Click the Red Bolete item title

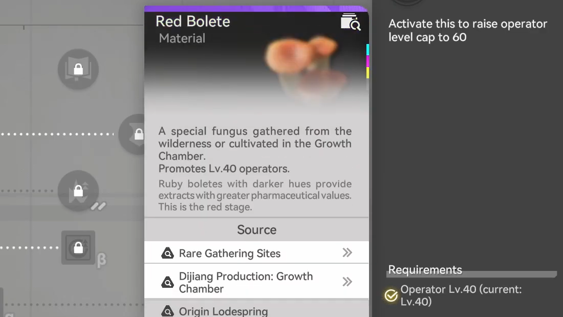pyautogui.click(x=192, y=22)
